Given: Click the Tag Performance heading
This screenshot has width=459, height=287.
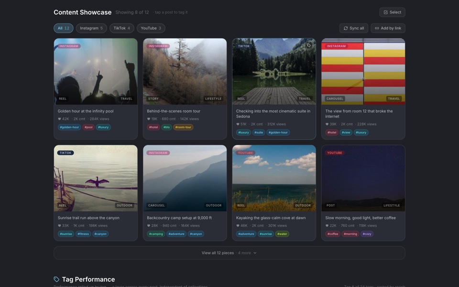Looking at the screenshot, I should [x=88, y=279].
